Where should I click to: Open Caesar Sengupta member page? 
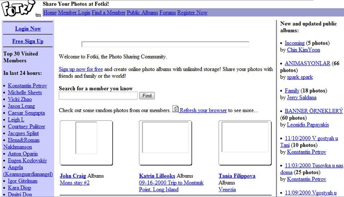point(26,113)
